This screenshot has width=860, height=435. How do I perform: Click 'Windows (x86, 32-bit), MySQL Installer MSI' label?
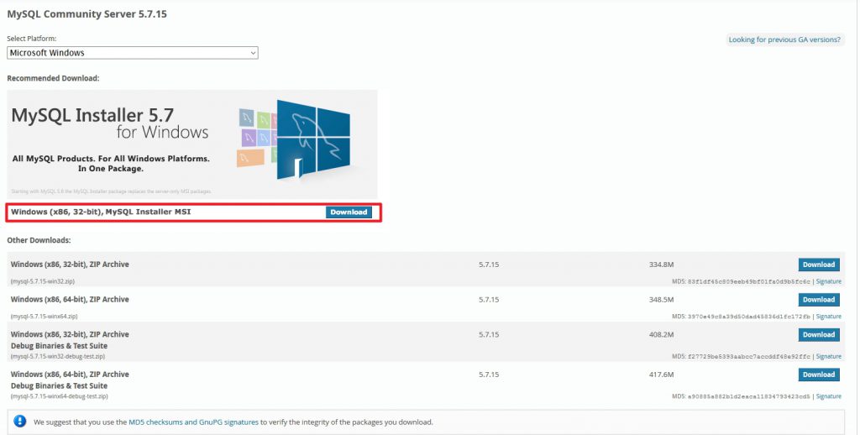(101, 212)
